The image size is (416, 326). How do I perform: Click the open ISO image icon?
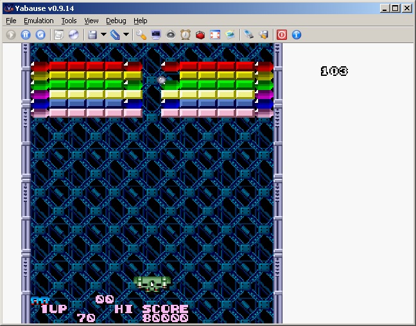(x=59, y=35)
